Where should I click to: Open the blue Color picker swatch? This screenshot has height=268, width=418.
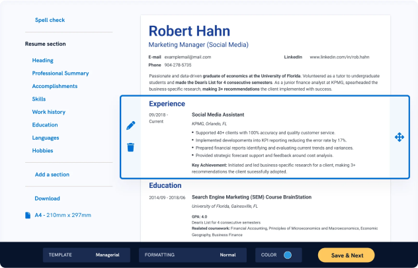pos(288,255)
